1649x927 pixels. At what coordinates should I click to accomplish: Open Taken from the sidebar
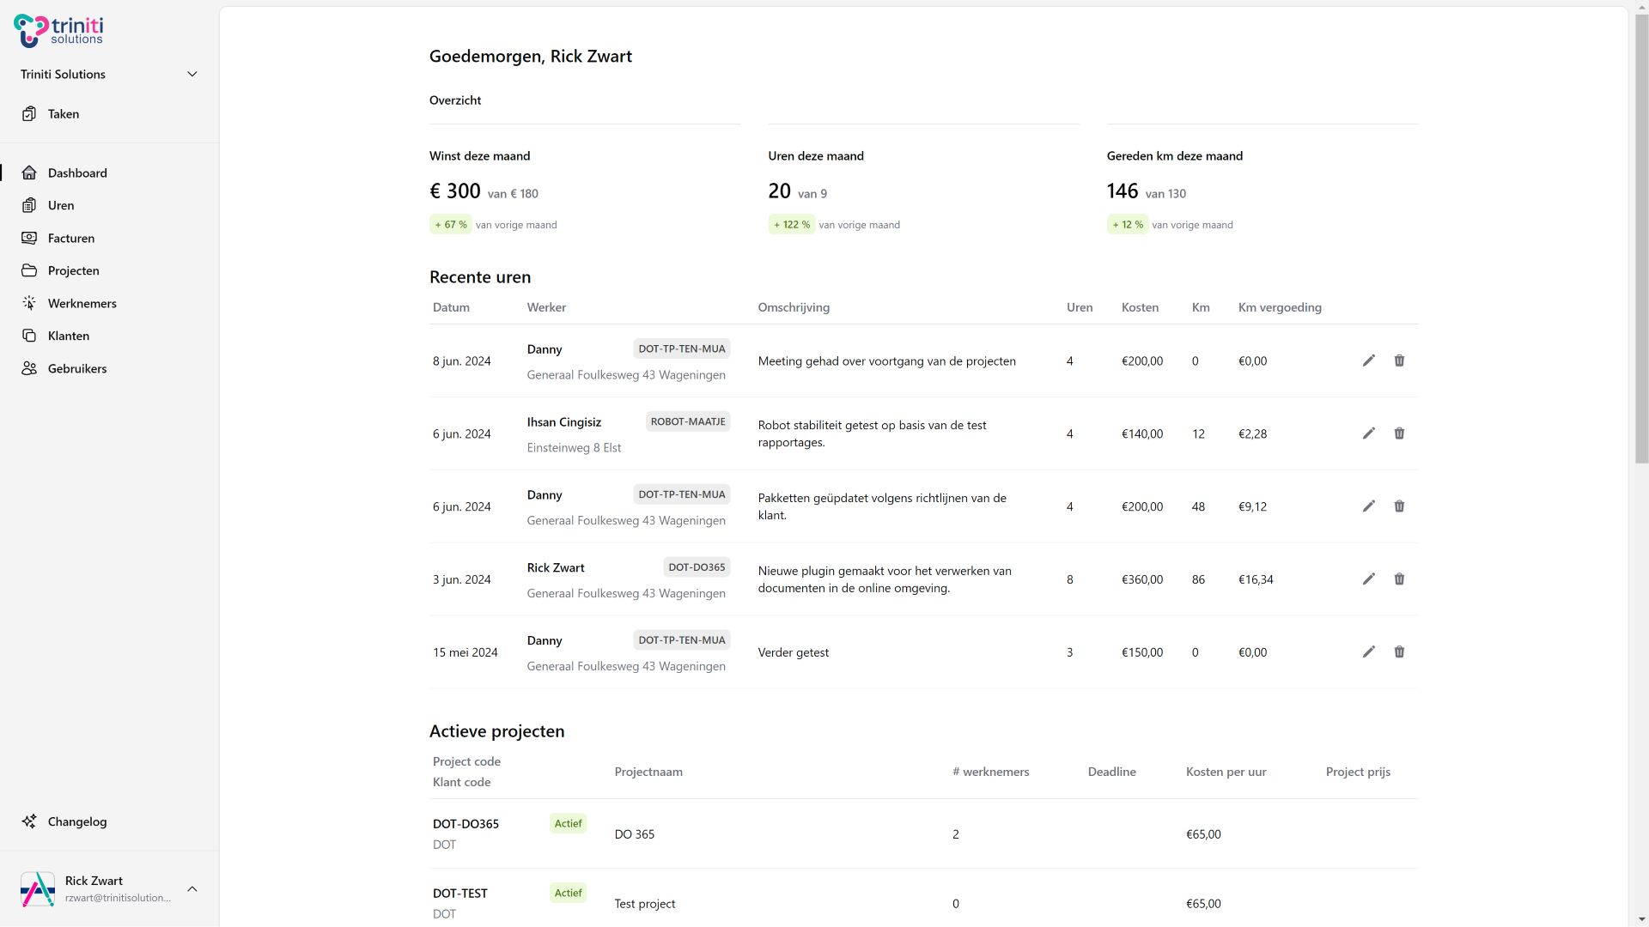pyautogui.click(x=63, y=114)
